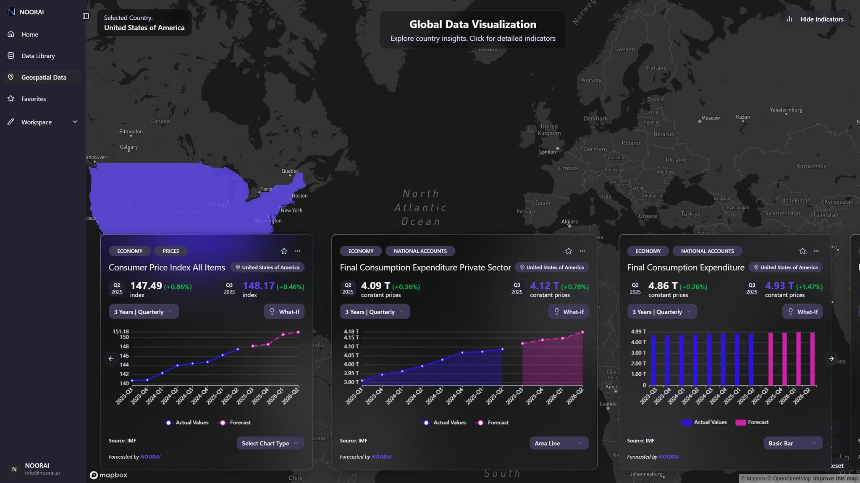Toggle Actual Values legend on the bar chart
The height and width of the screenshot is (483, 860).
[x=704, y=422]
